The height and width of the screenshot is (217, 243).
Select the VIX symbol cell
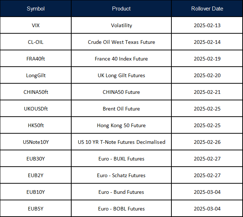[x=35, y=25]
